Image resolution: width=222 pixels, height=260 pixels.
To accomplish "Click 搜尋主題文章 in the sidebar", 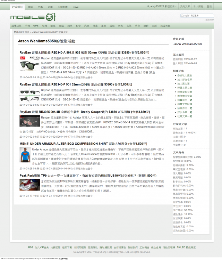I will click(x=185, y=88).
